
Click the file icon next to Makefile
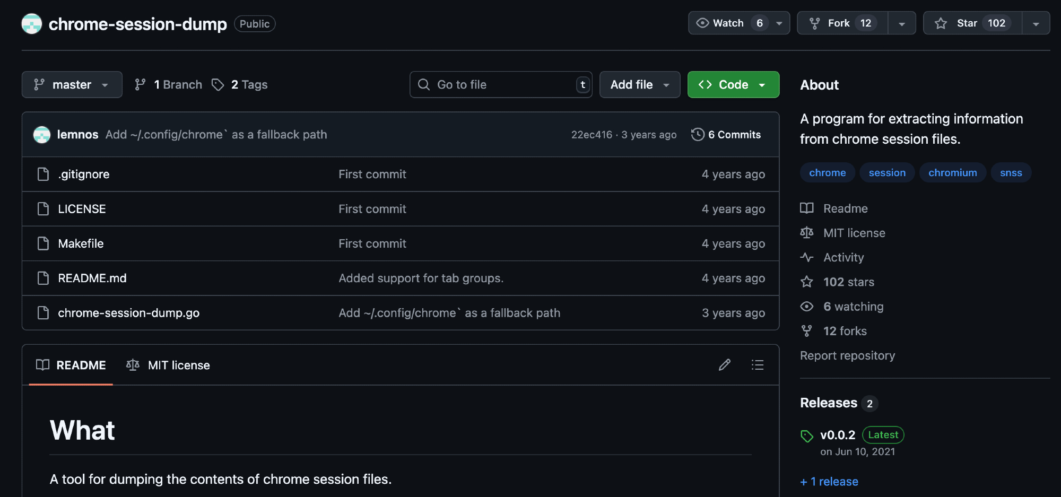tap(44, 243)
